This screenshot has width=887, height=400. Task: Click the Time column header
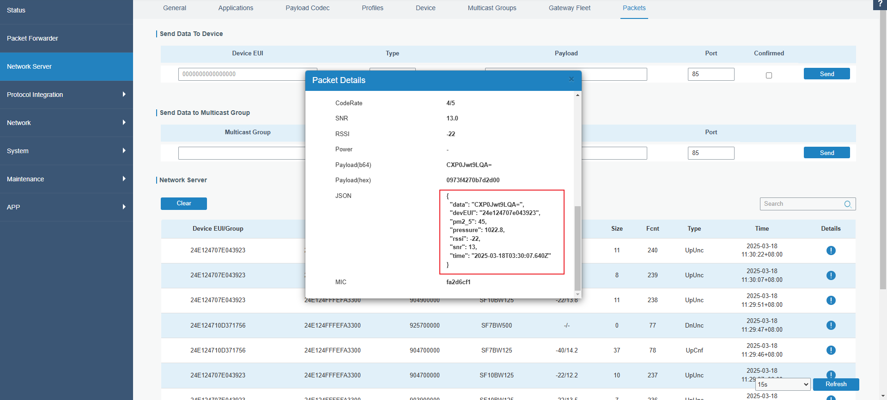[x=762, y=228]
